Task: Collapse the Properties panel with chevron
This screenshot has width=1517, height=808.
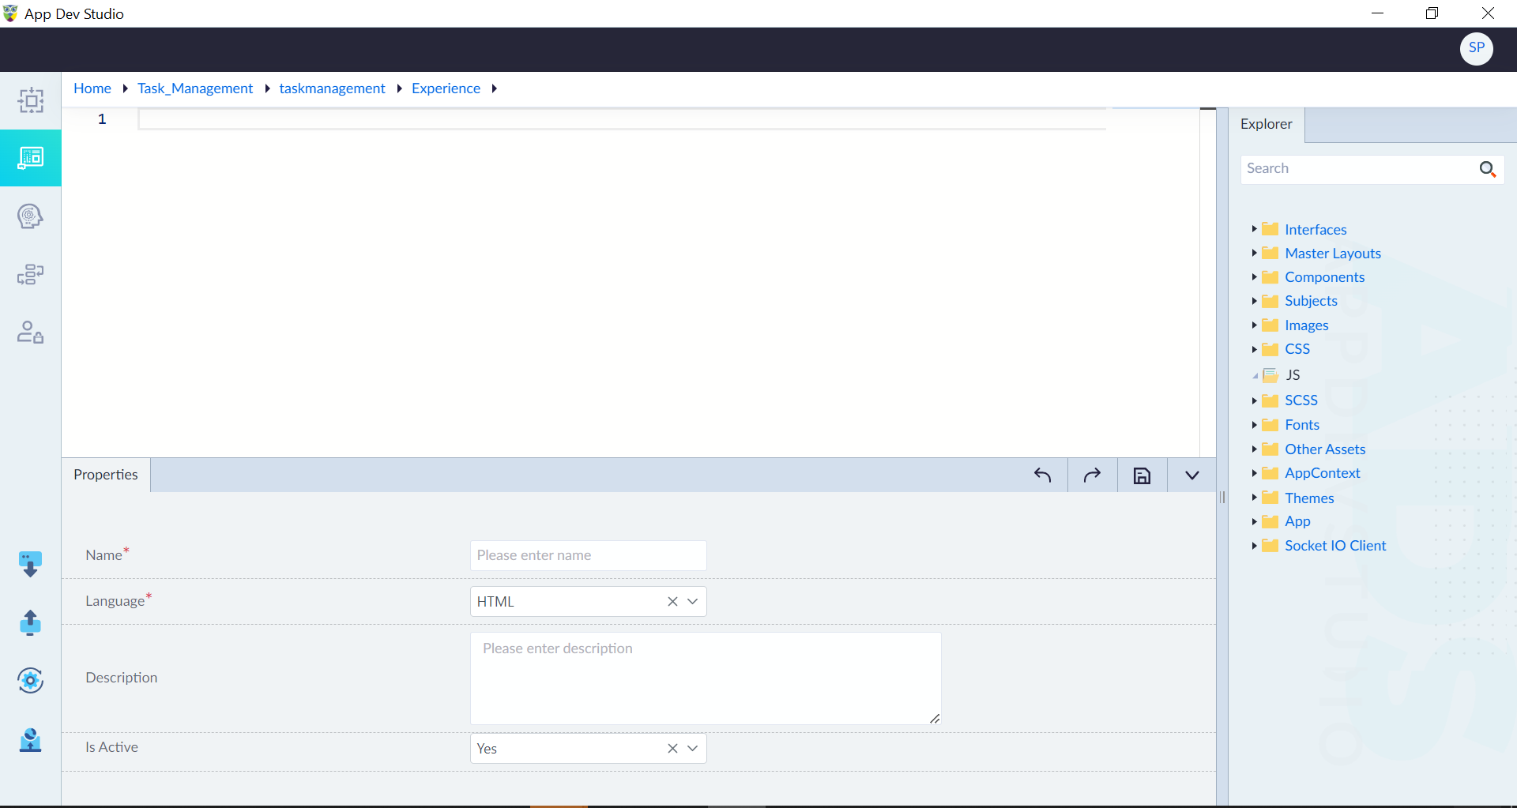Action: 1192,475
